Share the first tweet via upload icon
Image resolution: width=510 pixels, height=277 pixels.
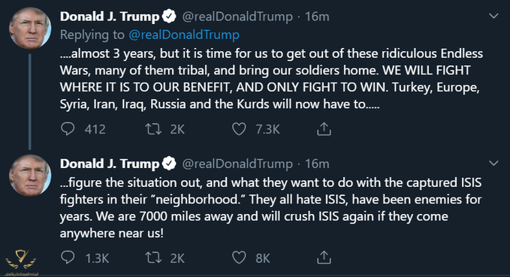[324, 129]
